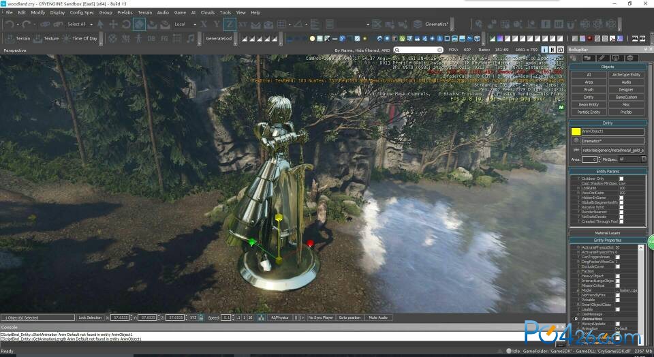Toggle the X axis constraint
The image size is (654, 357).
tap(204, 25)
